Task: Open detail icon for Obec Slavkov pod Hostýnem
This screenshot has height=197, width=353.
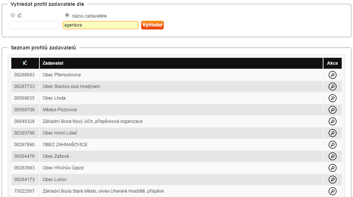Action: point(332,86)
